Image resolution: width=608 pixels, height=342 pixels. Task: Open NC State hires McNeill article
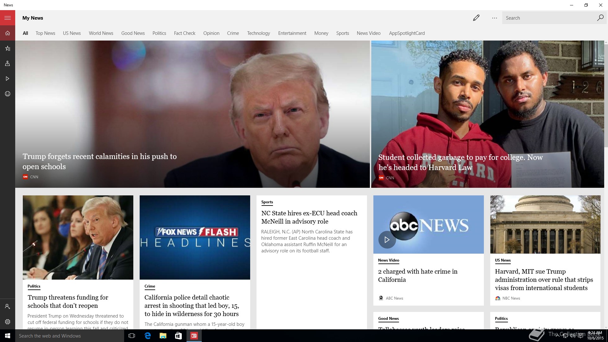pos(309,217)
